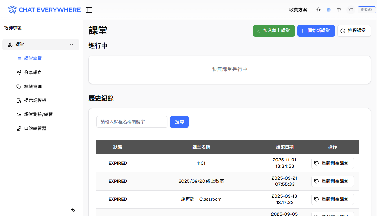Focus the 請輸入課程名稱關鍵字 search field
Screen dimensions: 377x216
(x=132, y=122)
